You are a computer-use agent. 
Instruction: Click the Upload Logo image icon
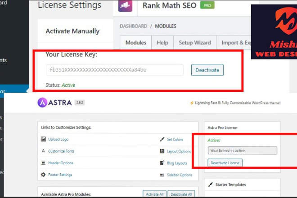tap(43, 139)
